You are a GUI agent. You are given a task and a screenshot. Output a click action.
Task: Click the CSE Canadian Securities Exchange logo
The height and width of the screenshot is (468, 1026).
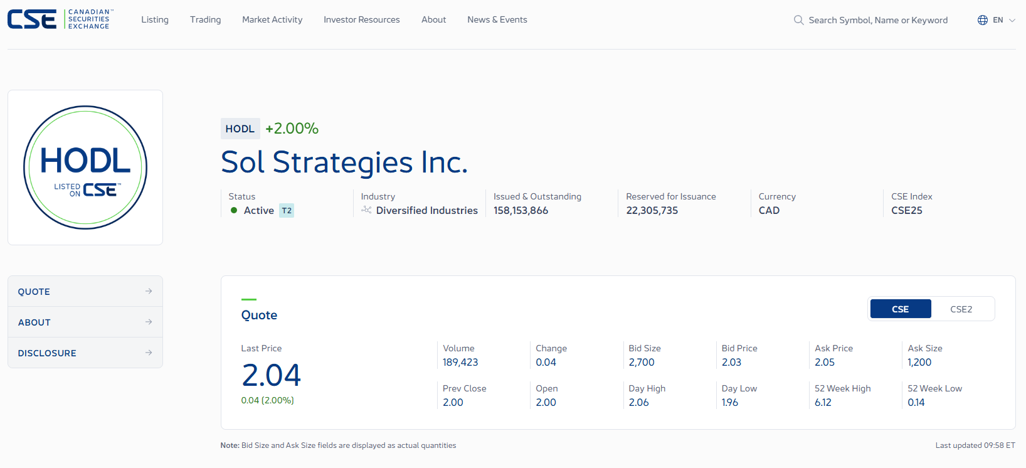61,19
